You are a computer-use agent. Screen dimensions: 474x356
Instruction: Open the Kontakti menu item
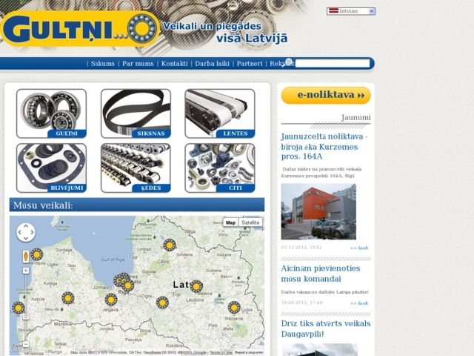(175, 64)
